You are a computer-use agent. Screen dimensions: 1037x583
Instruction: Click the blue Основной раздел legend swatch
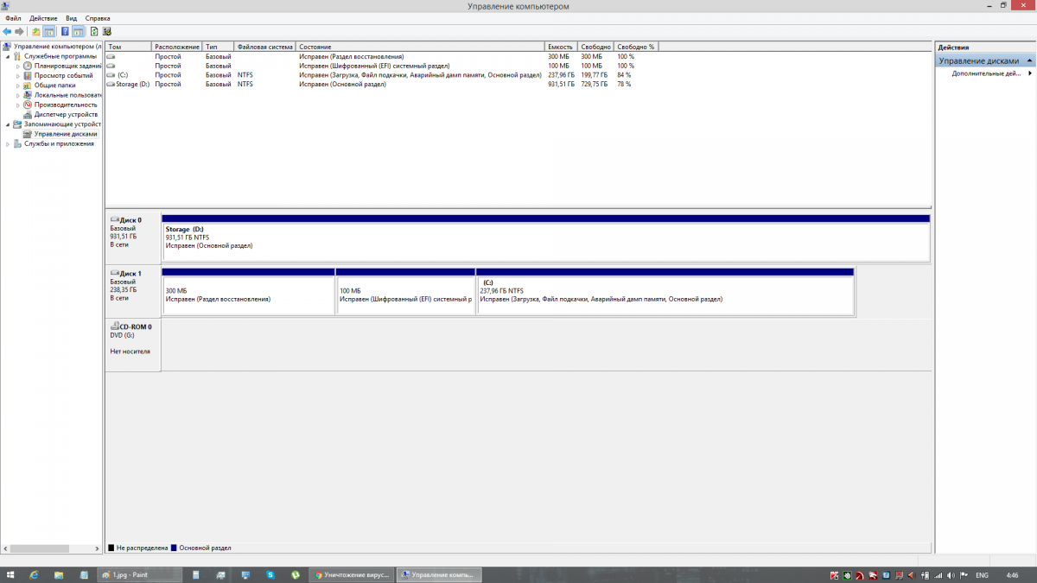(x=174, y=548)
